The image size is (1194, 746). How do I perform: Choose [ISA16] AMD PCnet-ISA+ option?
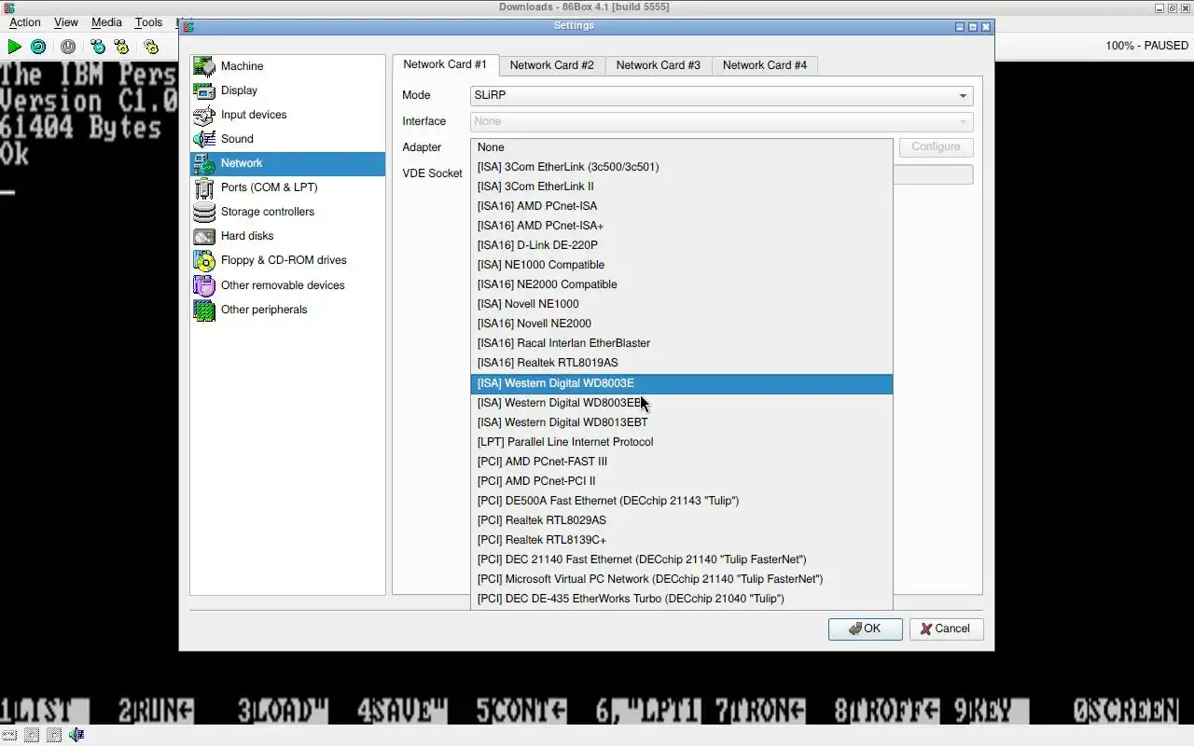[x=682, y=226]
